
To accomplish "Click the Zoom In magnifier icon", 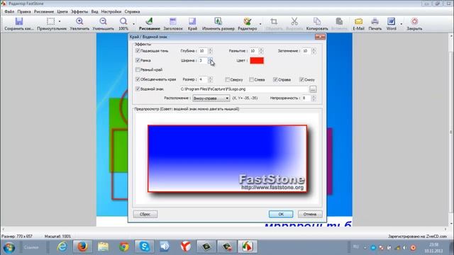I will 79,21.
